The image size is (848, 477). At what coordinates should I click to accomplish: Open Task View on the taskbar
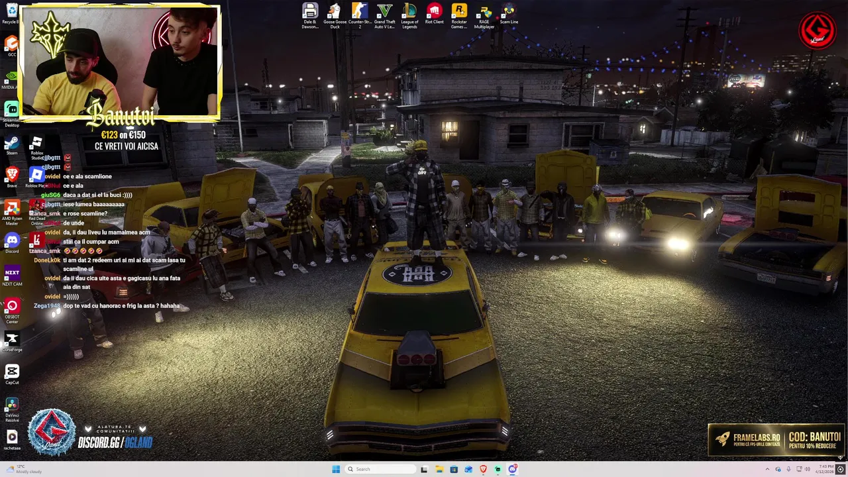click(x=424, y=469)
